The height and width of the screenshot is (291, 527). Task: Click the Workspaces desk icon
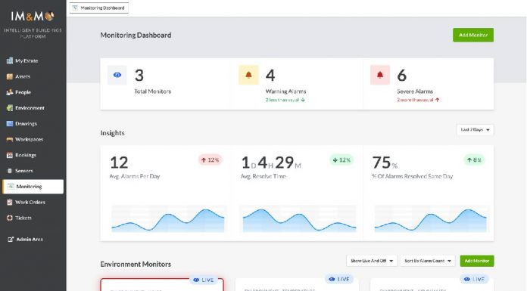coord(10,139)
